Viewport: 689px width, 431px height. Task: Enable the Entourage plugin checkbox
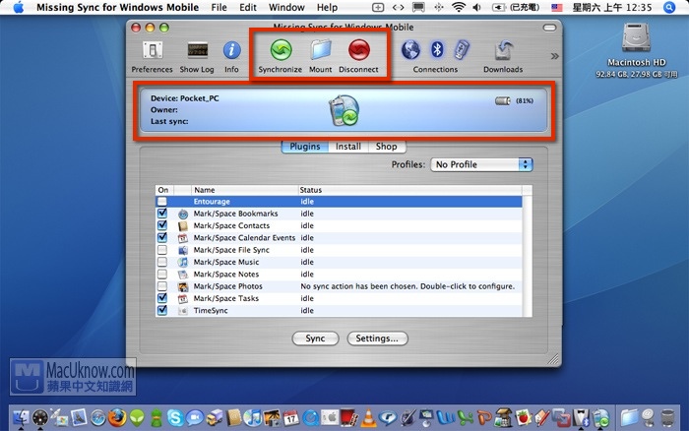pos(162,201)
